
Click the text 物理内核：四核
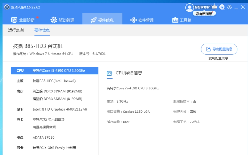pos(185,112)
